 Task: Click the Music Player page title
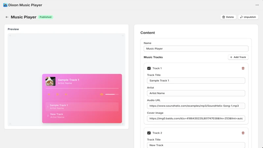[23, 17]
